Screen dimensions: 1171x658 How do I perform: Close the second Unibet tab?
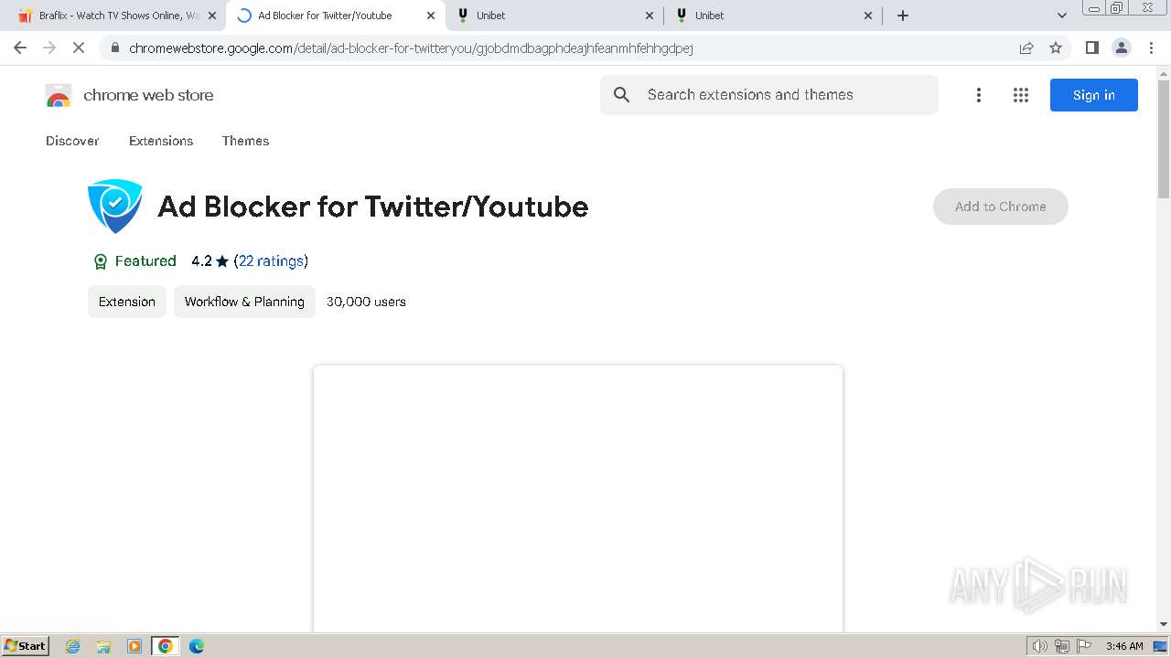[x=868, y=16]
